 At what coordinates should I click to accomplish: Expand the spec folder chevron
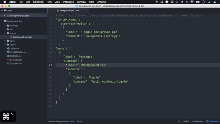click(x=5, y=41)
